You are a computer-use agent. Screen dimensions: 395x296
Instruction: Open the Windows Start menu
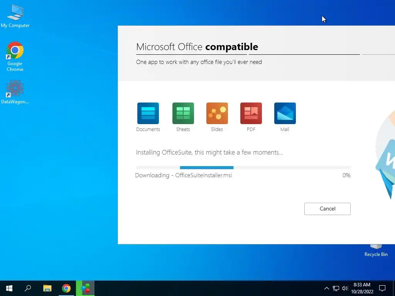point(9,288)
